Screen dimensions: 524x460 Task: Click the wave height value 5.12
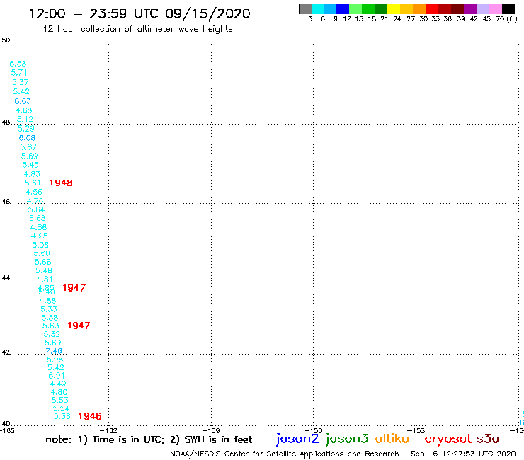[25, 119]
